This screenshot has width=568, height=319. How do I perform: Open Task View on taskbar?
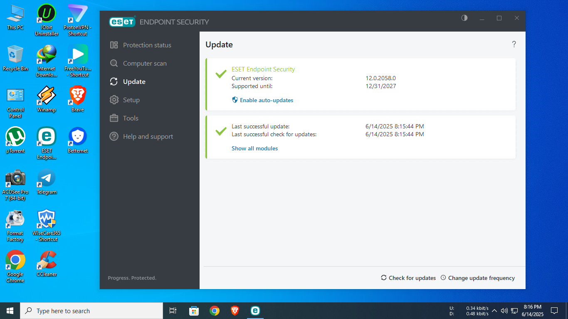[173, 311]
